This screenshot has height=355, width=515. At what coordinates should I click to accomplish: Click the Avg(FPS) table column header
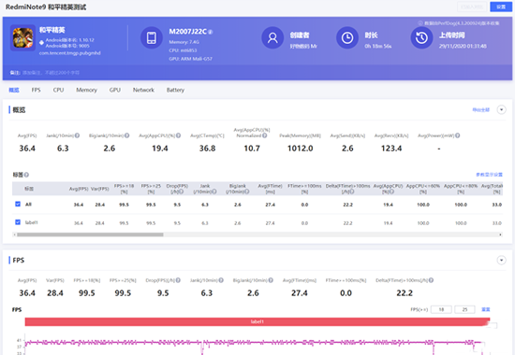tap(79, 189)
